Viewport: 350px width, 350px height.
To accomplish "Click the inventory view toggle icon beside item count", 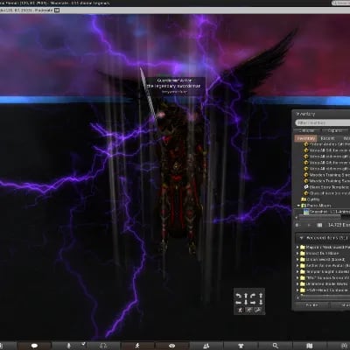I will tap(319, 225).
